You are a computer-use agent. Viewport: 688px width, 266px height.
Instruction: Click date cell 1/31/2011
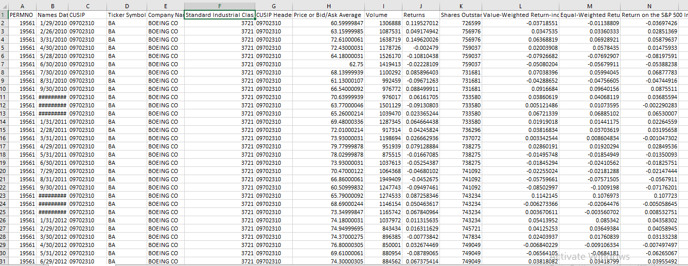tap(52, 122)
